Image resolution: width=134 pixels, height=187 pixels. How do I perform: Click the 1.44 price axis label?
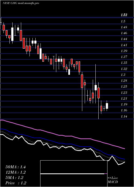124,39
